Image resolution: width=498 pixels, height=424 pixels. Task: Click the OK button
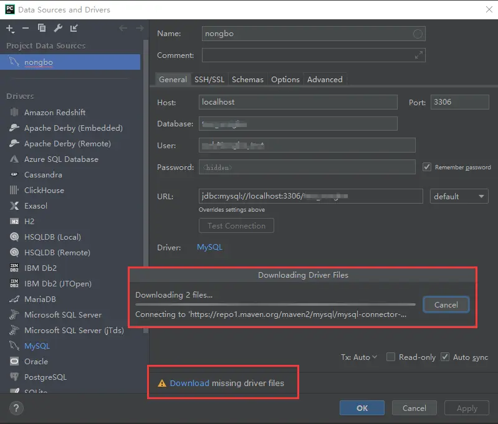(x=362, y=408)
